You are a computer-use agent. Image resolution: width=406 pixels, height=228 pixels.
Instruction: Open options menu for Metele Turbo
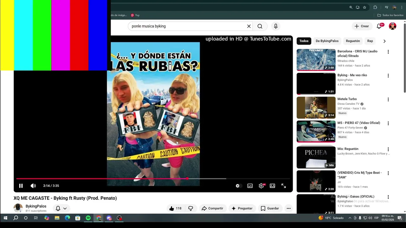click(x=388, y=99)
